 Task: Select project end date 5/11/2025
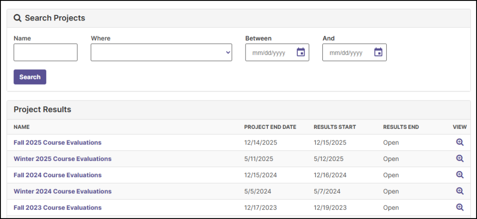(259, 159)
